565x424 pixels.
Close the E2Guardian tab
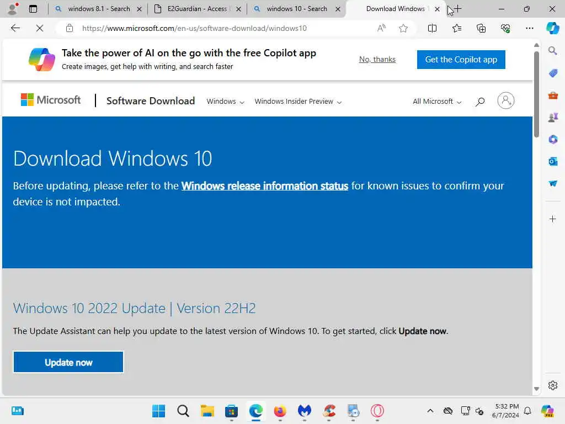(238, 9)
